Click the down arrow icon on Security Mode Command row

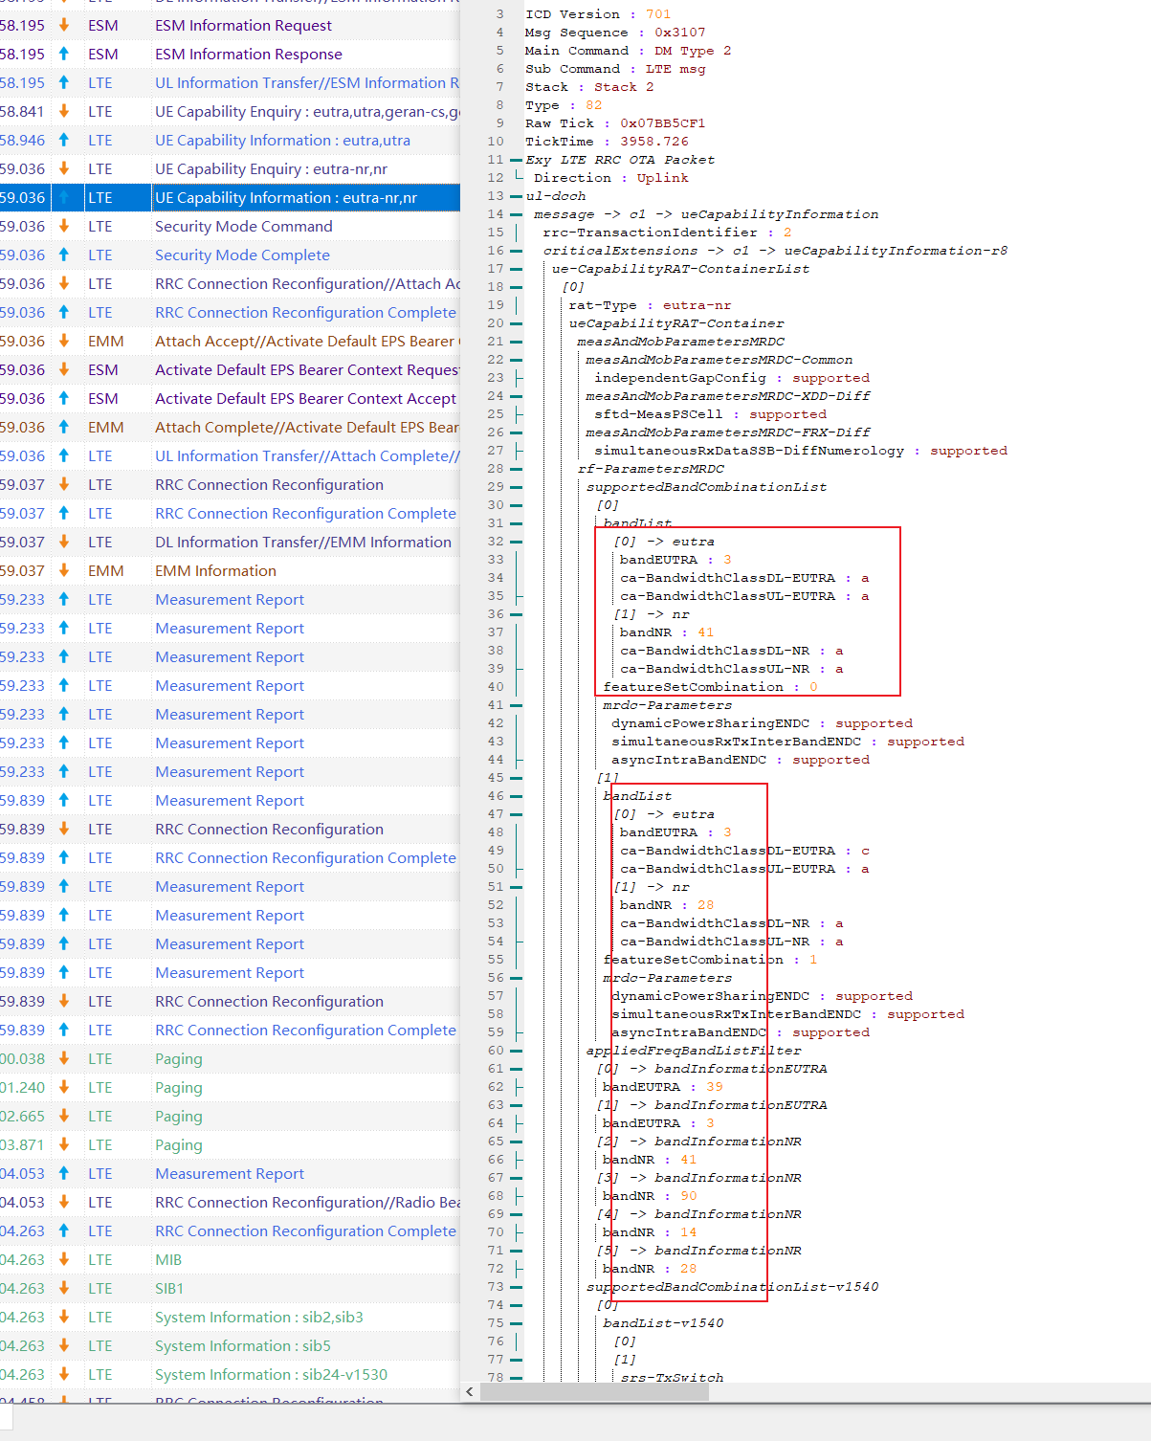coord(64,226)
